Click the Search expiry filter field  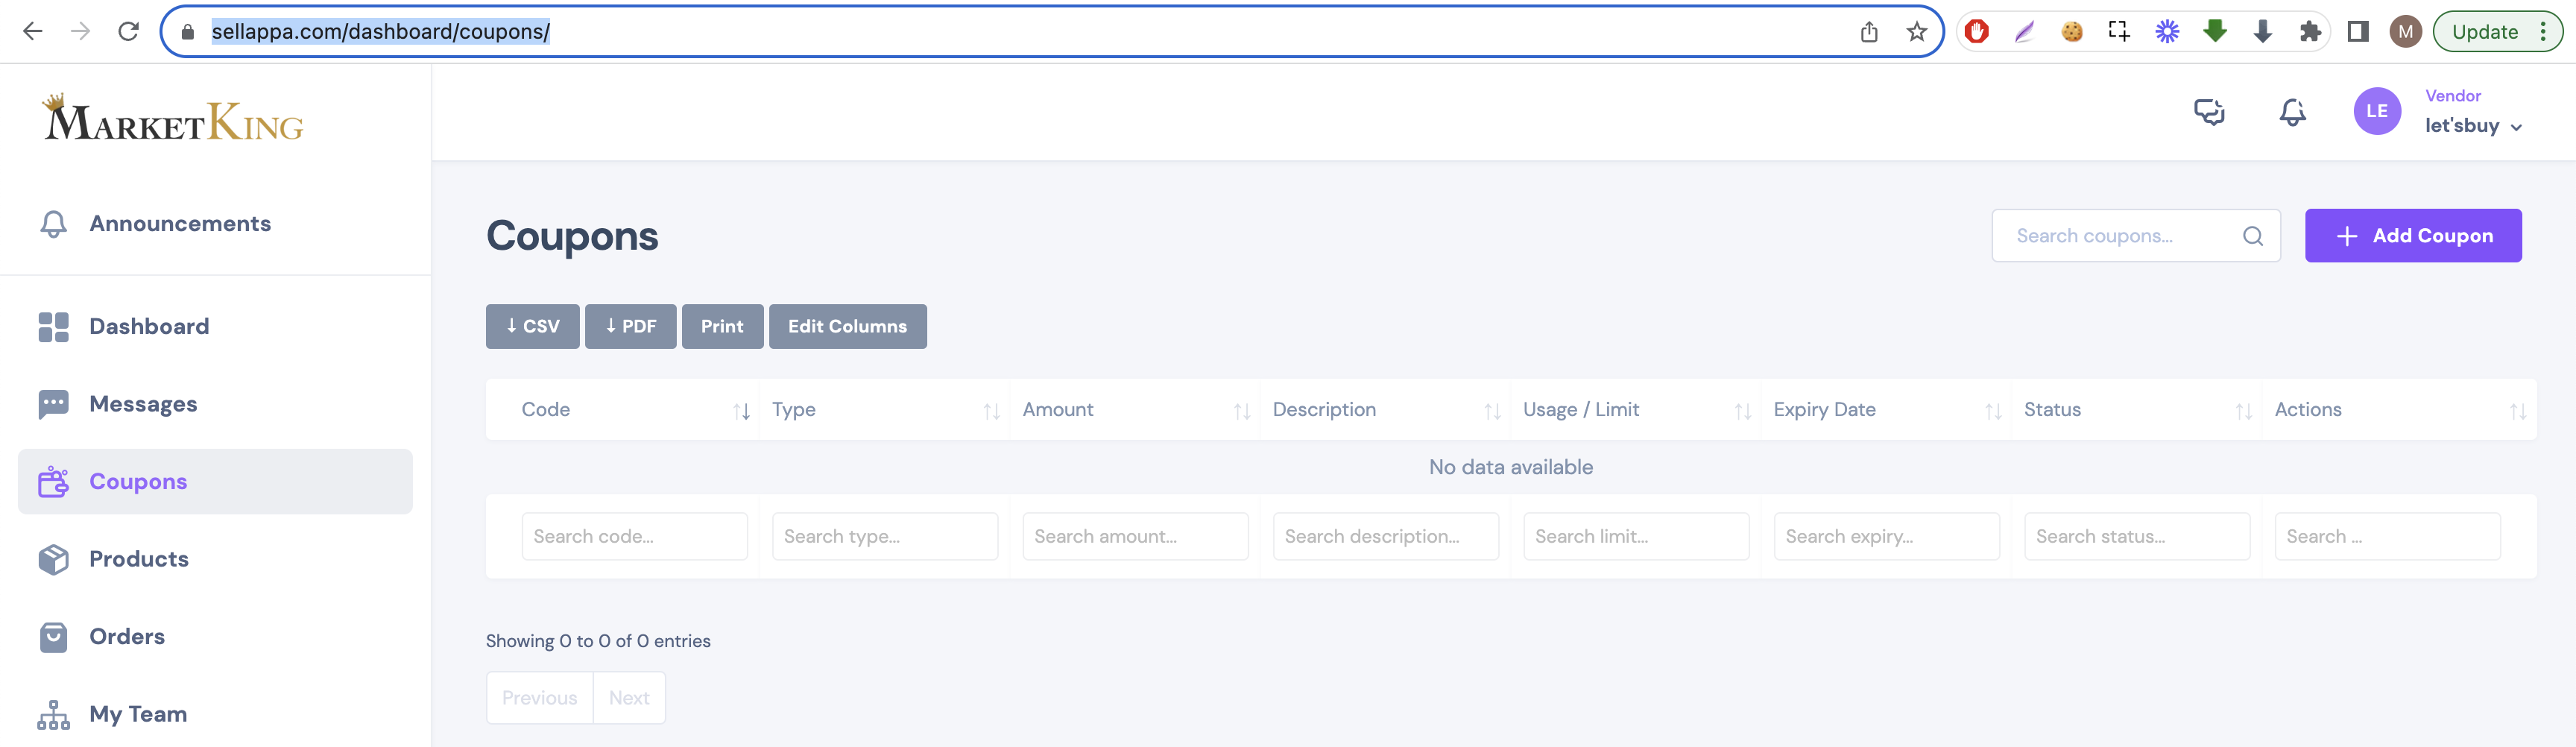click(1887, 537)
